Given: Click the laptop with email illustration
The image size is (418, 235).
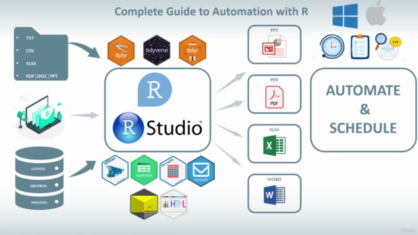Looking at the screenshot, I should pos(40,115).
